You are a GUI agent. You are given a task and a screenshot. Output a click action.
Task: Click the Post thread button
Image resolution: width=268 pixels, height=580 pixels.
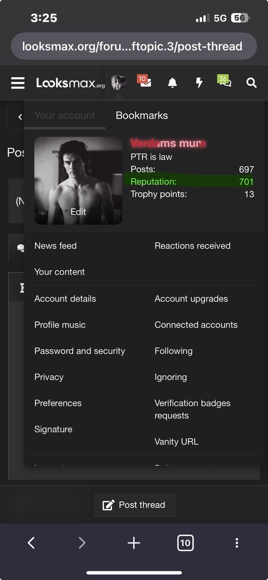pyautogui.click(x=134, y=504)
